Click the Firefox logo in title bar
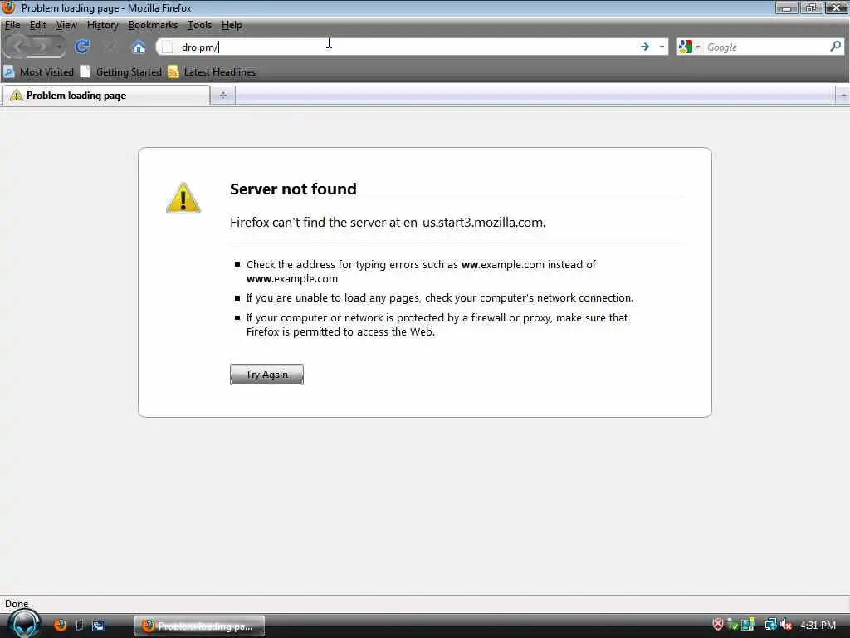 click(x=8, y=7)
